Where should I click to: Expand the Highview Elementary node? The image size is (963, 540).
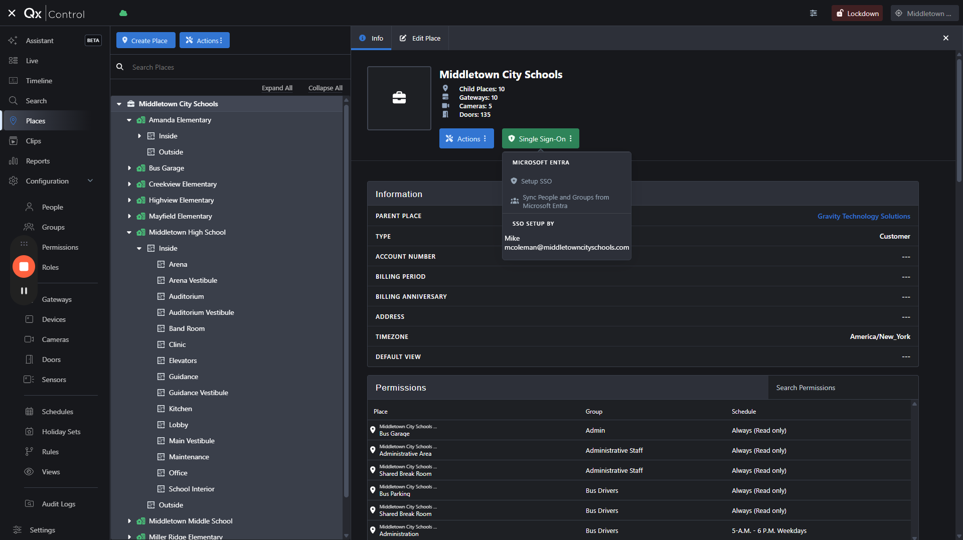point(129,201)
